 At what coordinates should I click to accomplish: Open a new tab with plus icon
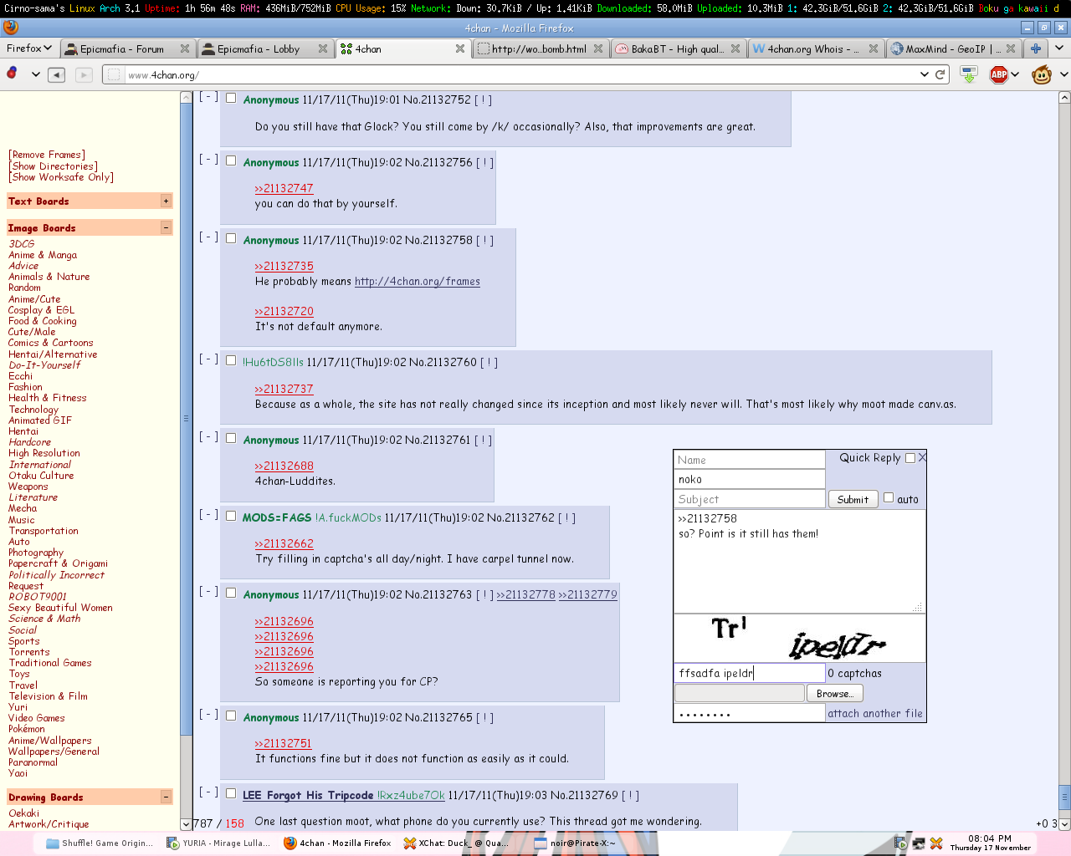(x=1035, y=48)
